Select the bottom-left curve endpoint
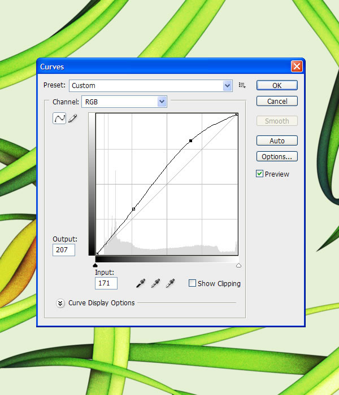 coord(97,254)
